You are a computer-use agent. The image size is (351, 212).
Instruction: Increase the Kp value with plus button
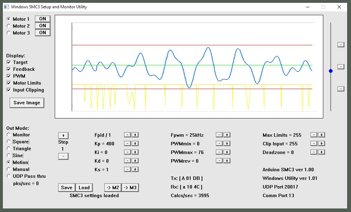[x=135, y=143]
